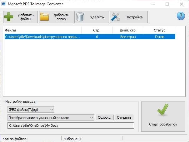Click page count cell '6'
Image resolution: width=189 pixels, height=142 pixels.
[x=97, y=37]
